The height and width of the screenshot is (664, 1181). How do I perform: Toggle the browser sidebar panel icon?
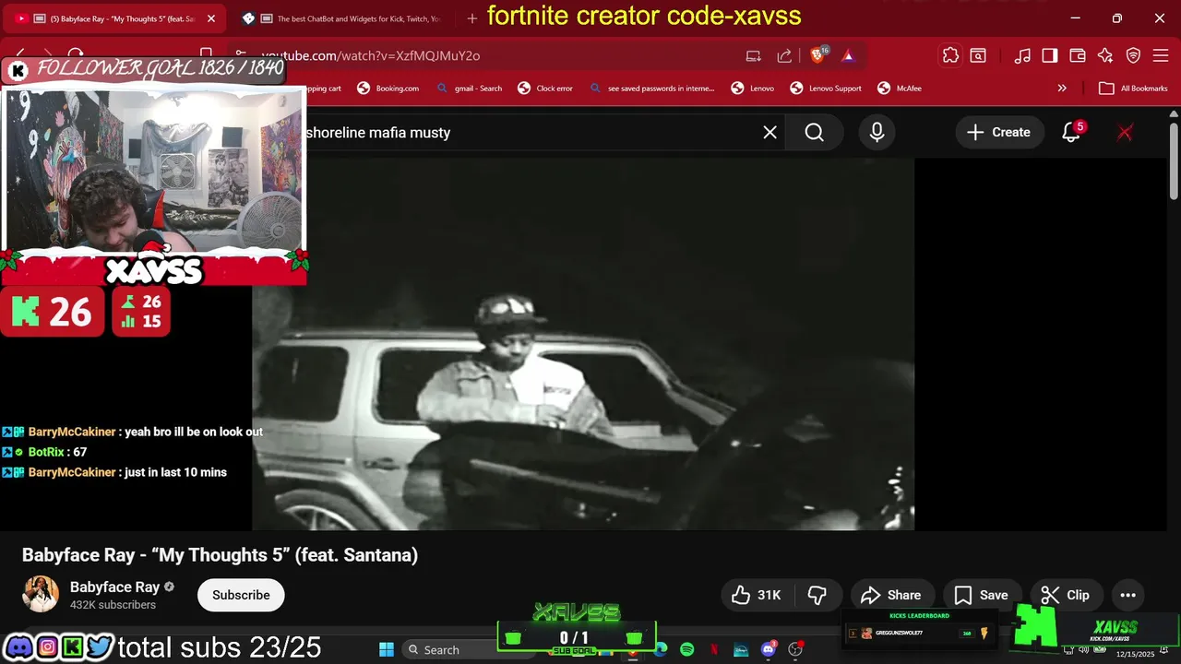point(1050,55)
